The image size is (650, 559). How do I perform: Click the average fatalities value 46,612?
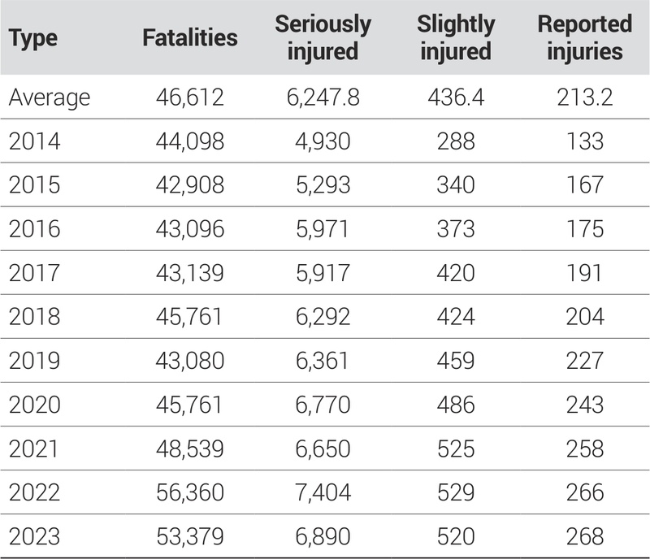click(x=189, y=98)
